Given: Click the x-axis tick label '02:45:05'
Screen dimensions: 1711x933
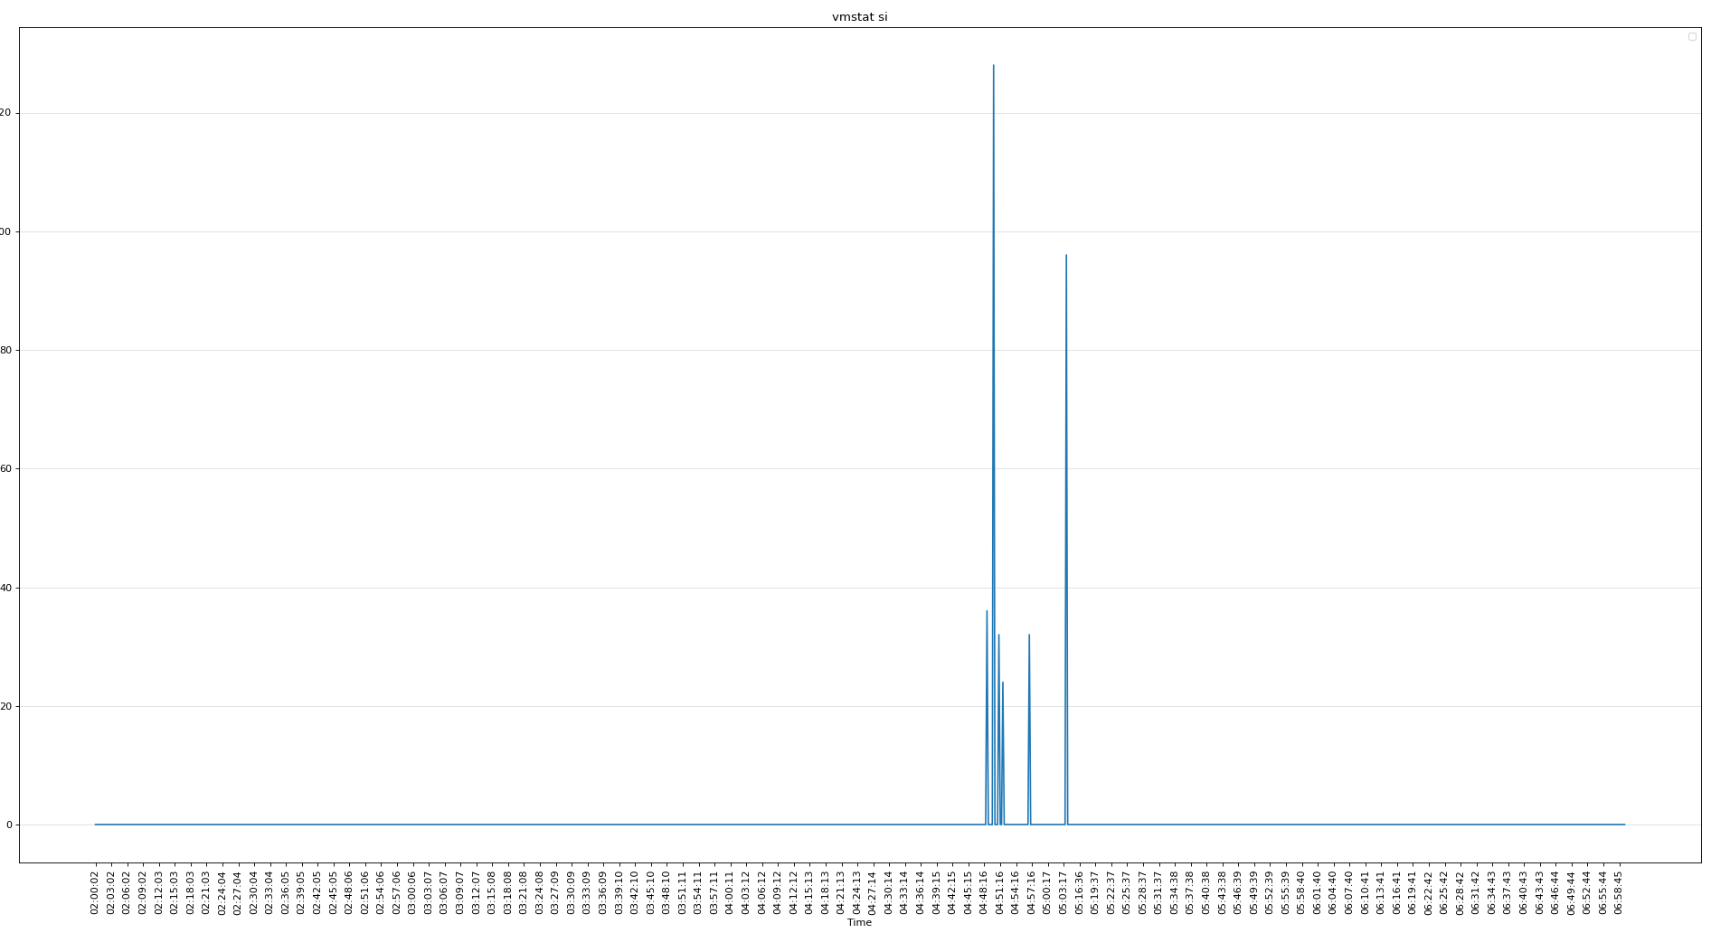Looking at the screenshot, I should click(333, 893).
